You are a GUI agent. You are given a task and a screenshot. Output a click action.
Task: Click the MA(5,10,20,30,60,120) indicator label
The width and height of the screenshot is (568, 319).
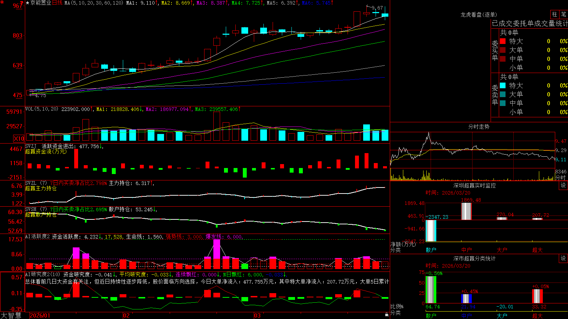pyautogui.click(x=94, y=3)
